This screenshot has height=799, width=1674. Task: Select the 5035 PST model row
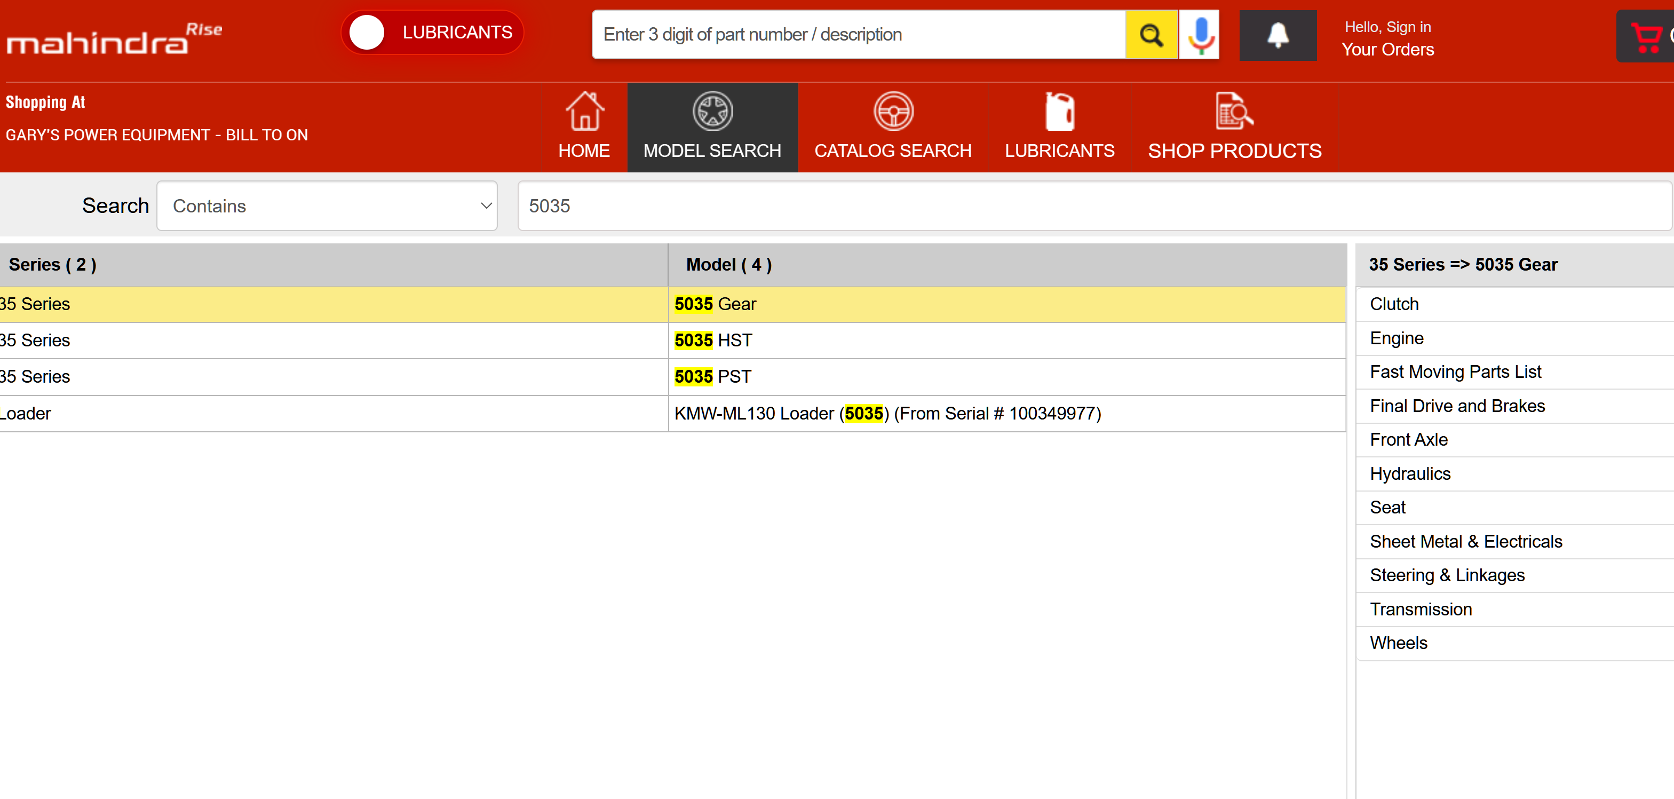click(x=1006, y=376)
